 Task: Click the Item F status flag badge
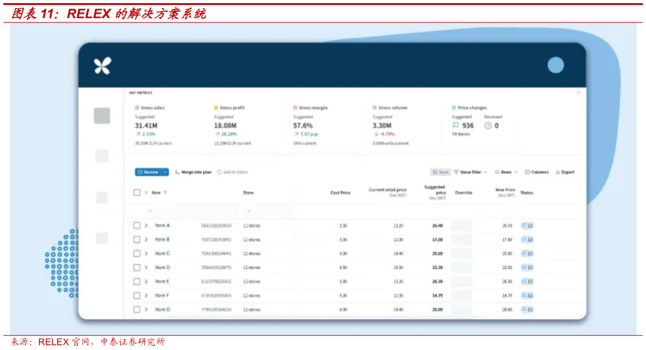pyautogui.click(x=527, y=296)
